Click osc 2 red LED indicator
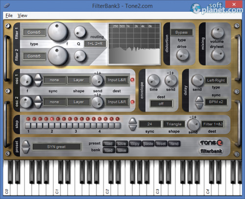 (x=132, y=102)
